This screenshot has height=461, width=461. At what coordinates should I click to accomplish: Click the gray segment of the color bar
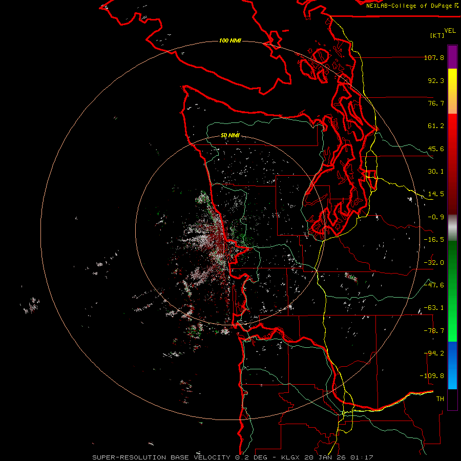452,228
